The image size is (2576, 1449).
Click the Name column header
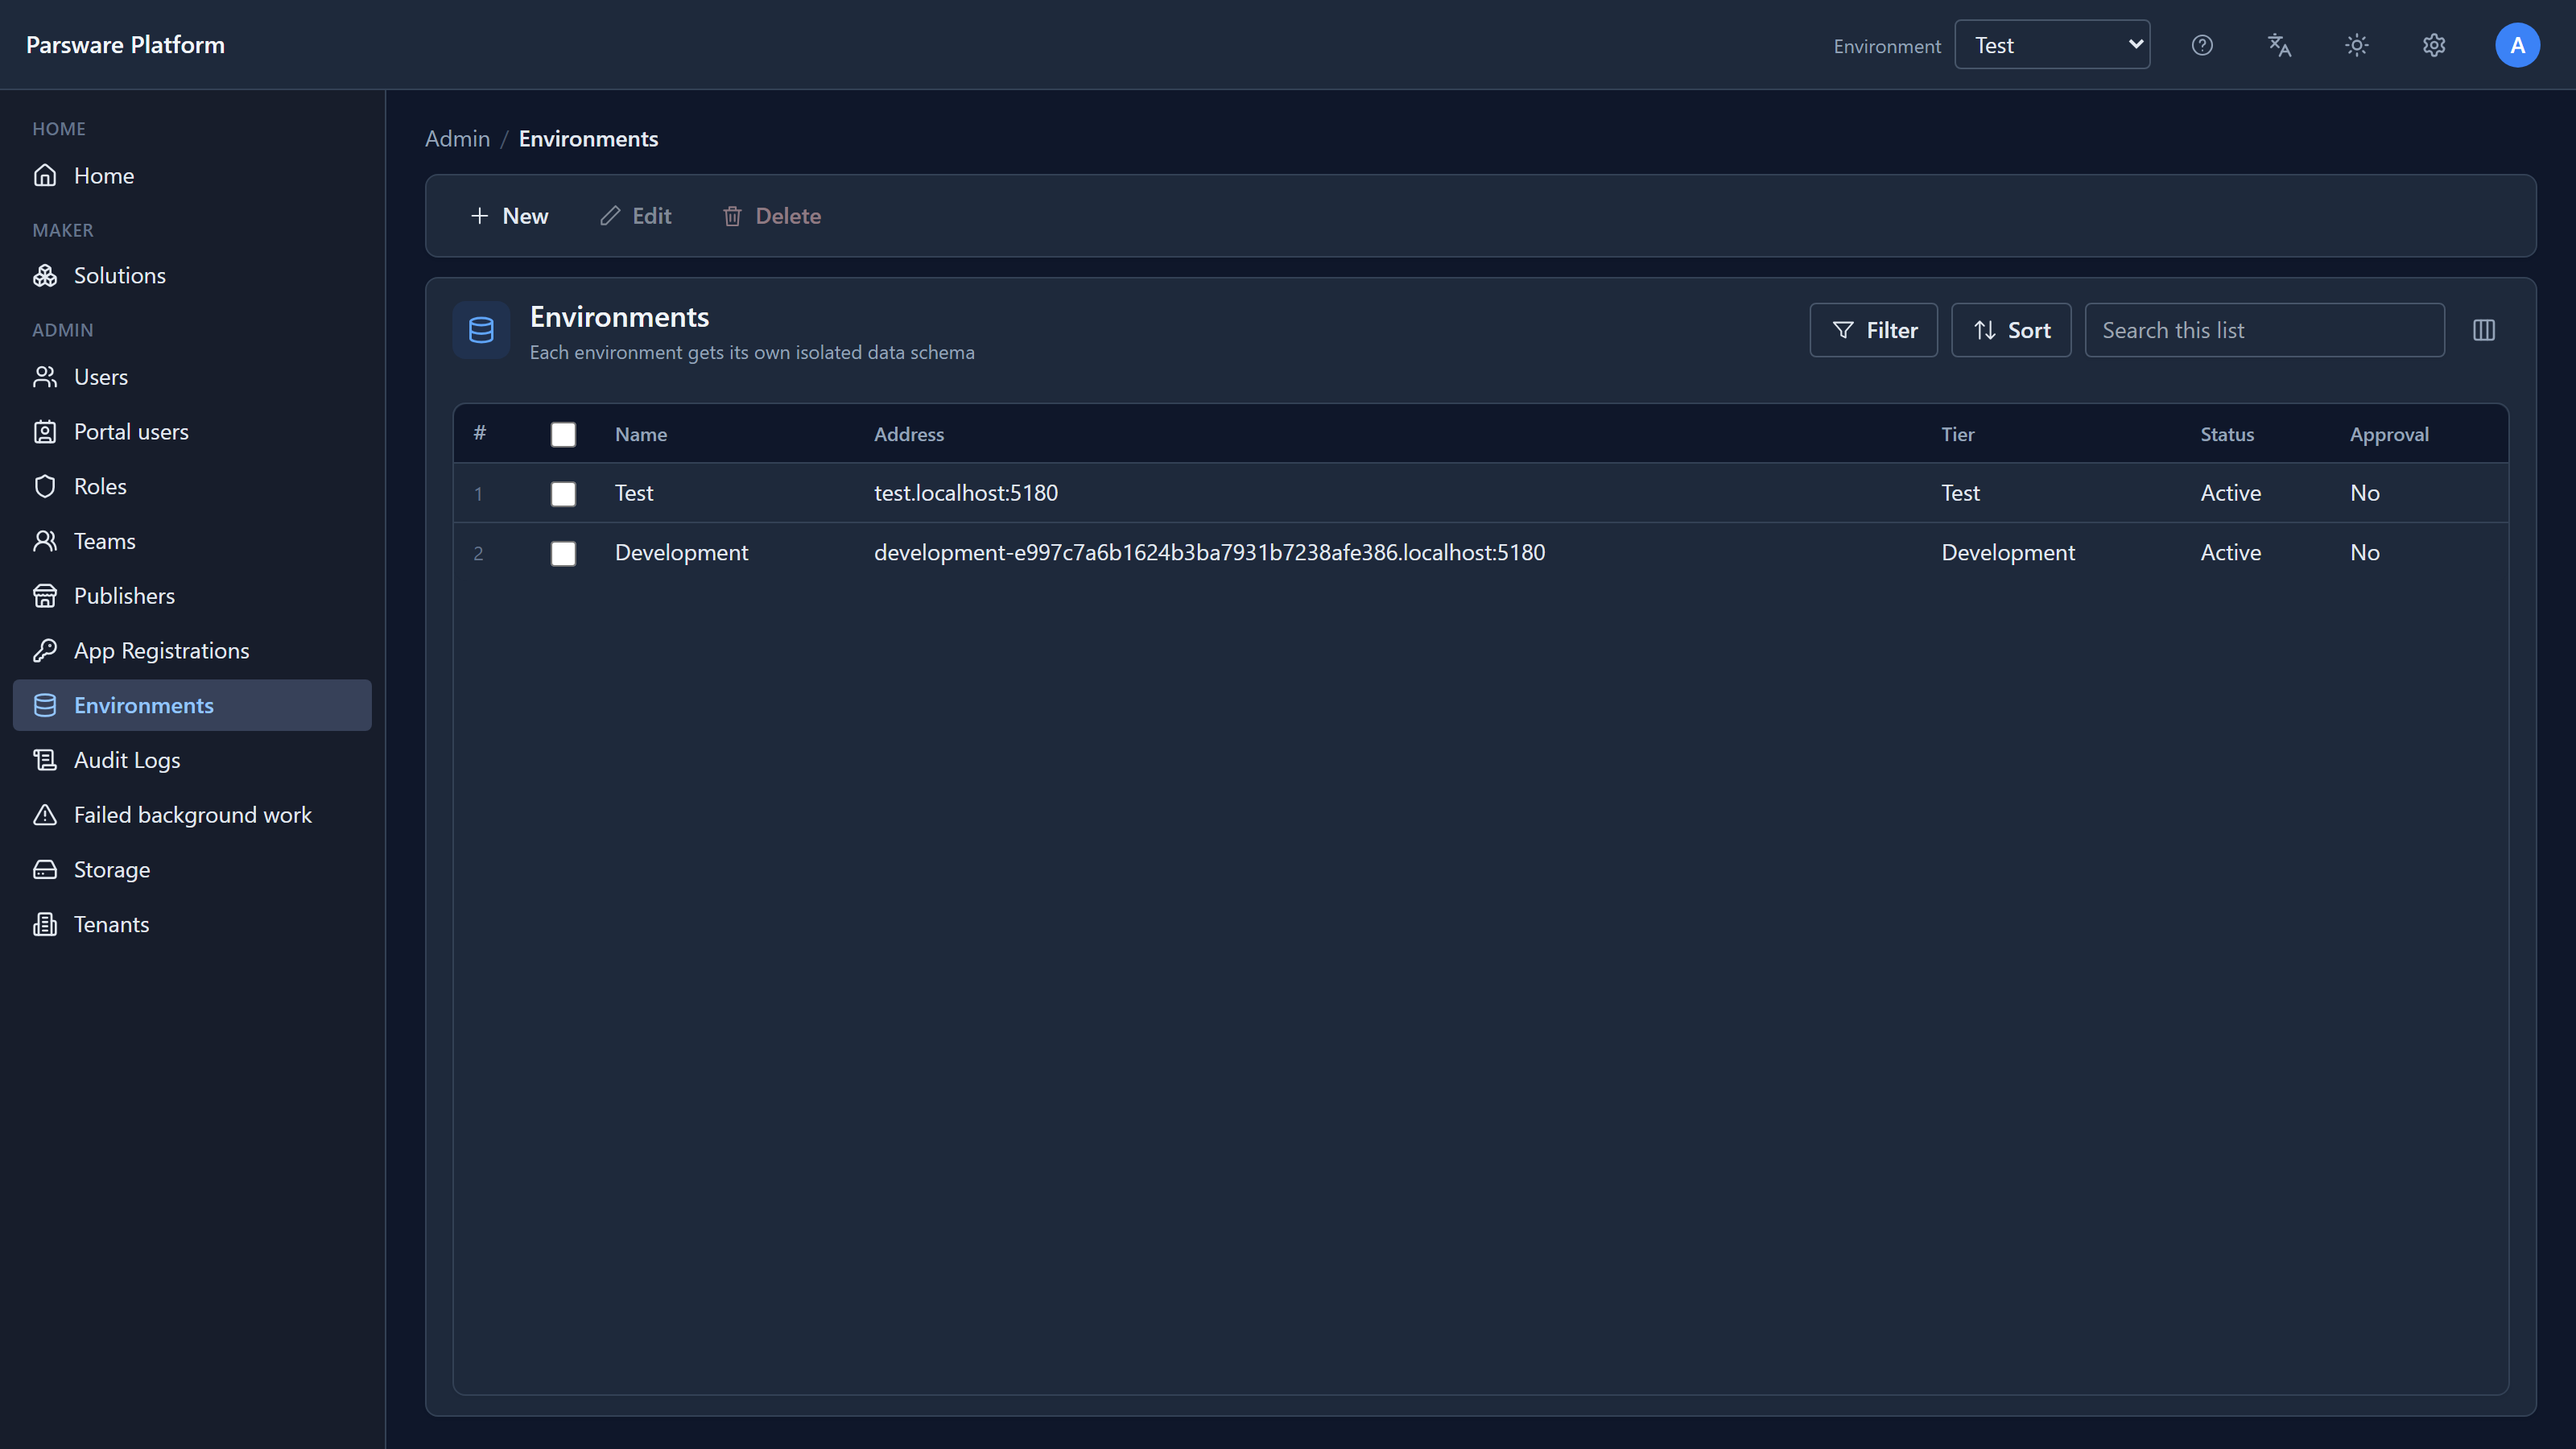[641, 434]
